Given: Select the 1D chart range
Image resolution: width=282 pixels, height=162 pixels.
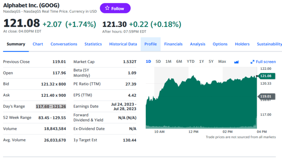Looking at the screenshot, I should pyautogui.click(x=148, y=62).
